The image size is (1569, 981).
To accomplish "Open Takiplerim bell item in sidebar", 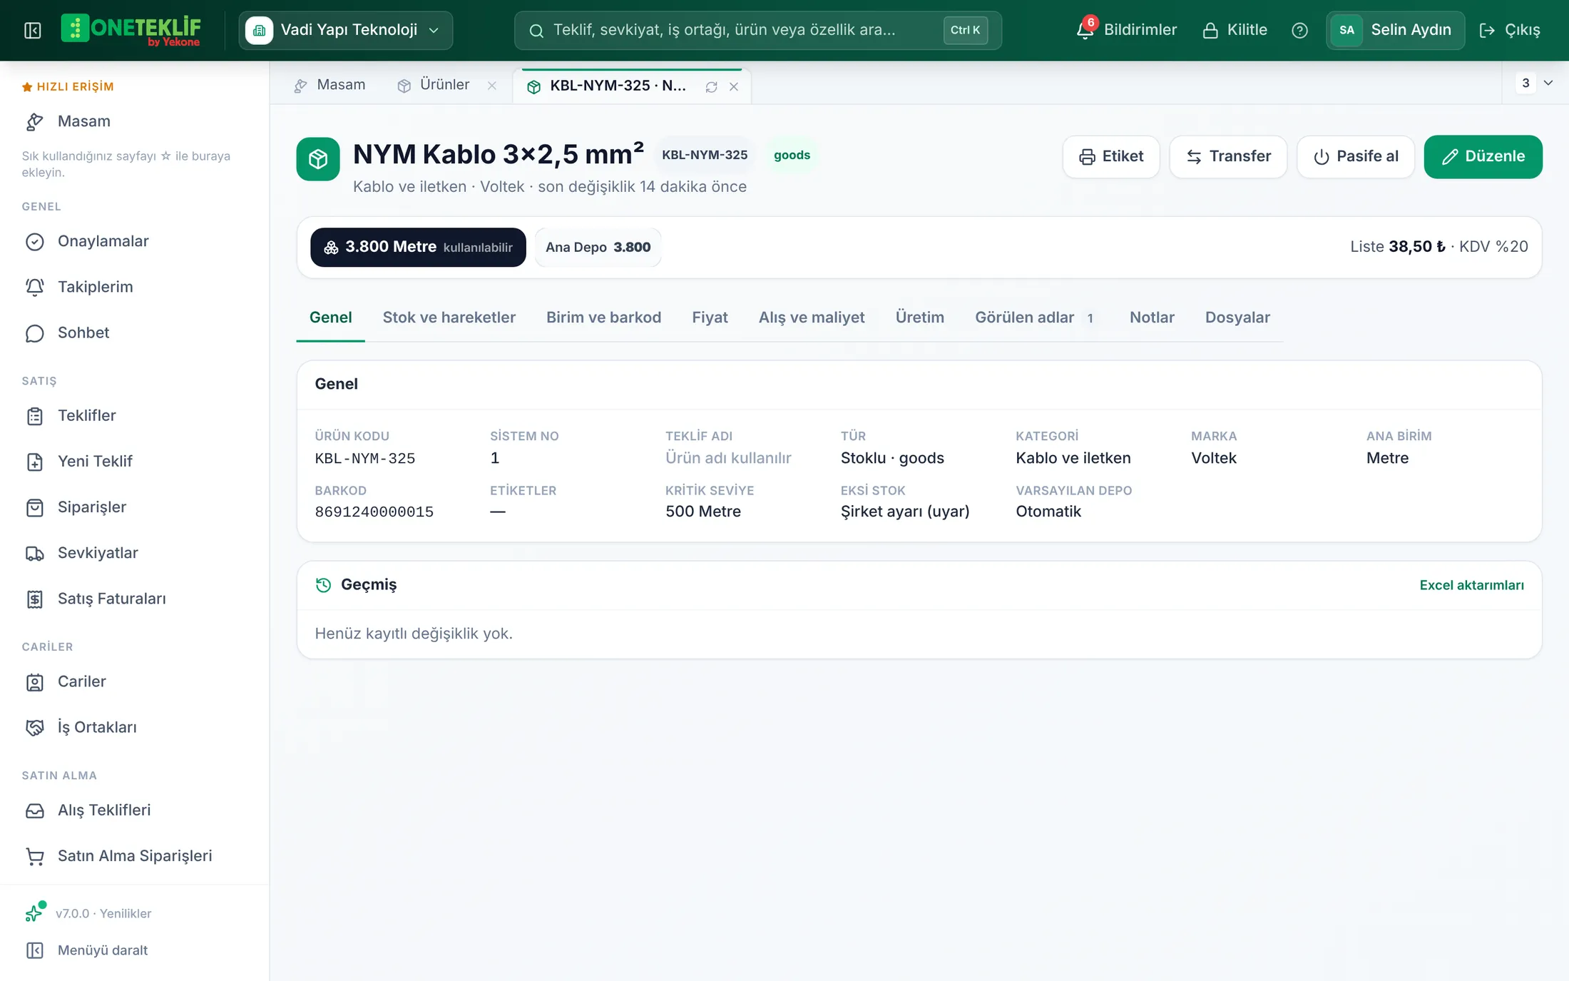I will click(135, 287).
